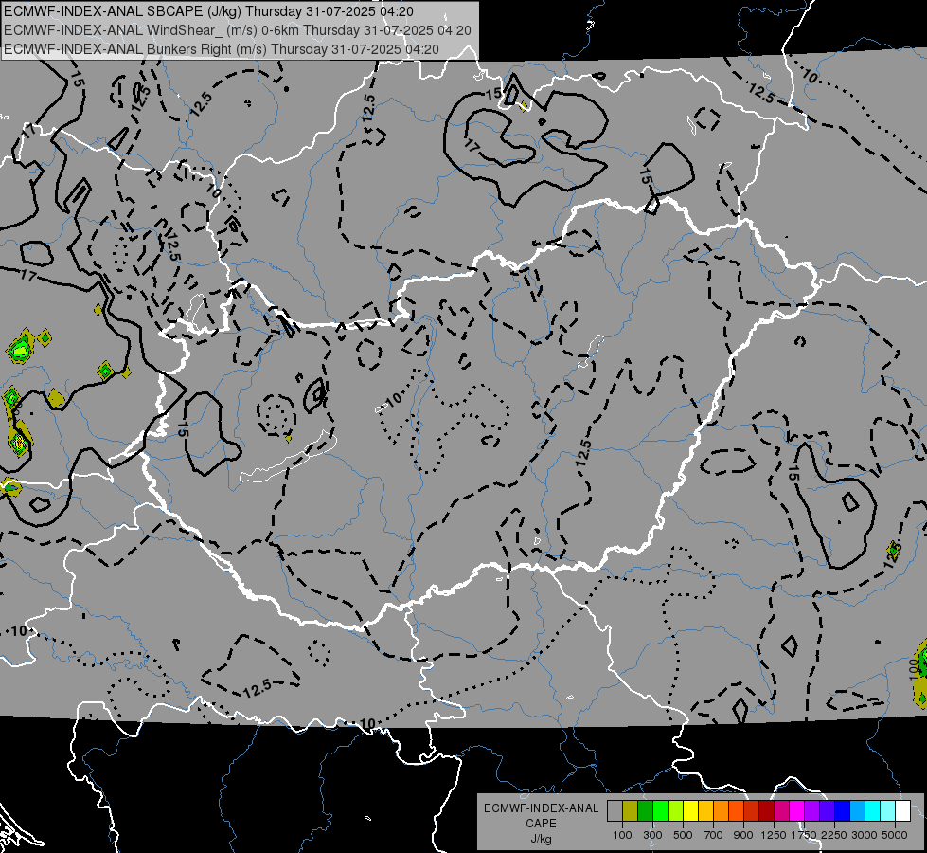Select the dark red maroon legend swatch
Viewport: 927px width, 853px height.
tap(766, 810)
